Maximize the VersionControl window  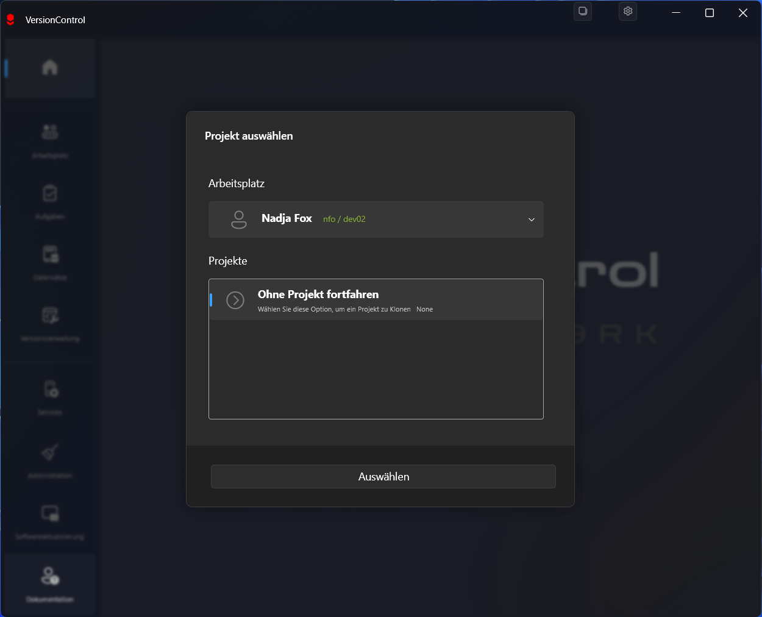(x=710, y=13)
